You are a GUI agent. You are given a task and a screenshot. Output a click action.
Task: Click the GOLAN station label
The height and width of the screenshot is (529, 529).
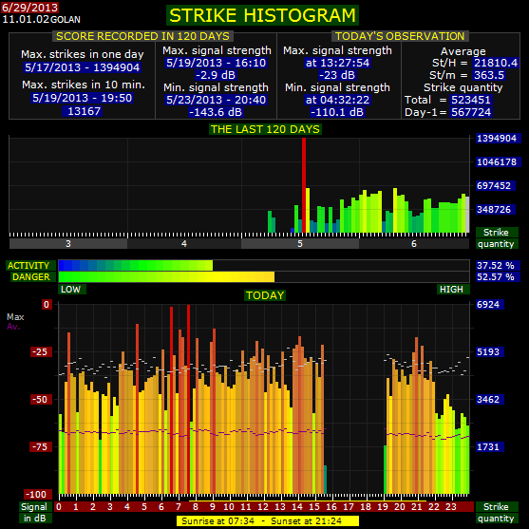(x=66, y=20)
